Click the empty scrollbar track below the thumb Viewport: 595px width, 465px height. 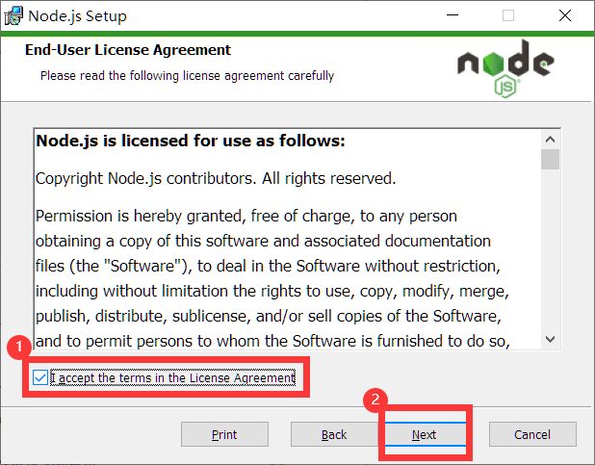pyautogui.click(x=550, y=249)
